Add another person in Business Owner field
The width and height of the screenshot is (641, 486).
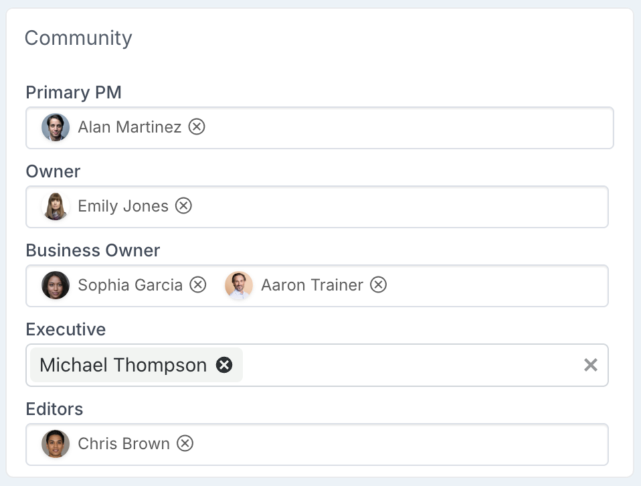pos(495,286)
